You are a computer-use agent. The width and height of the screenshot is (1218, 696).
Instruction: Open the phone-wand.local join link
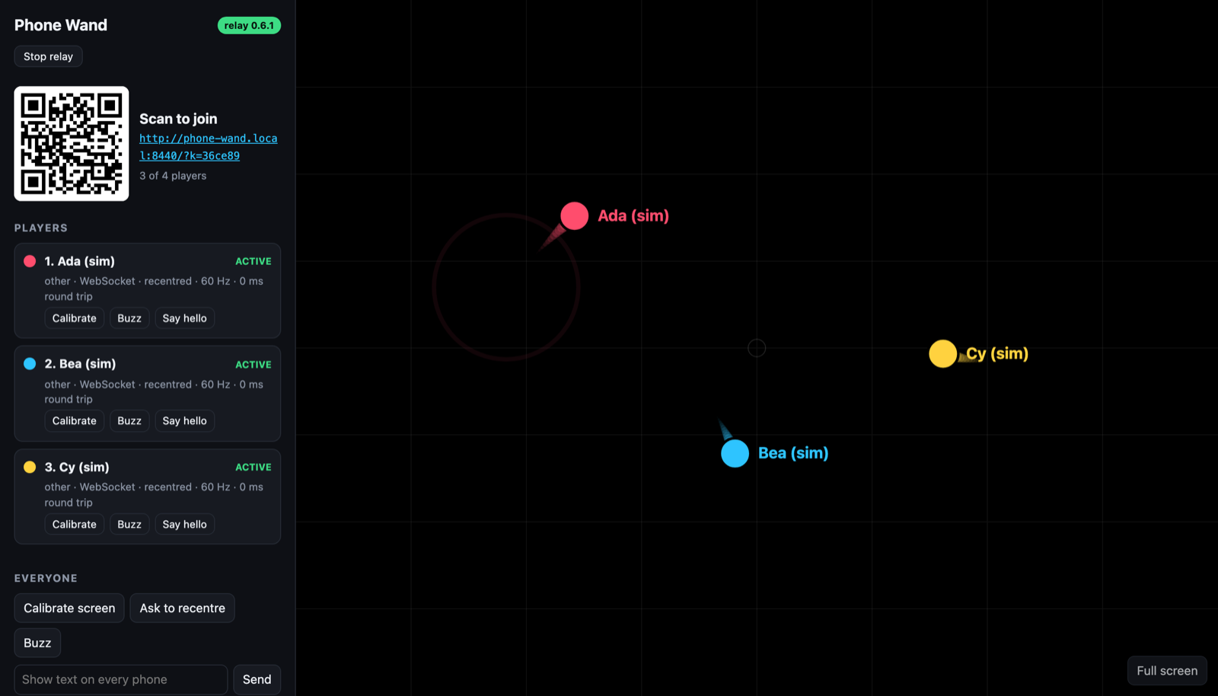pos(208,147)
